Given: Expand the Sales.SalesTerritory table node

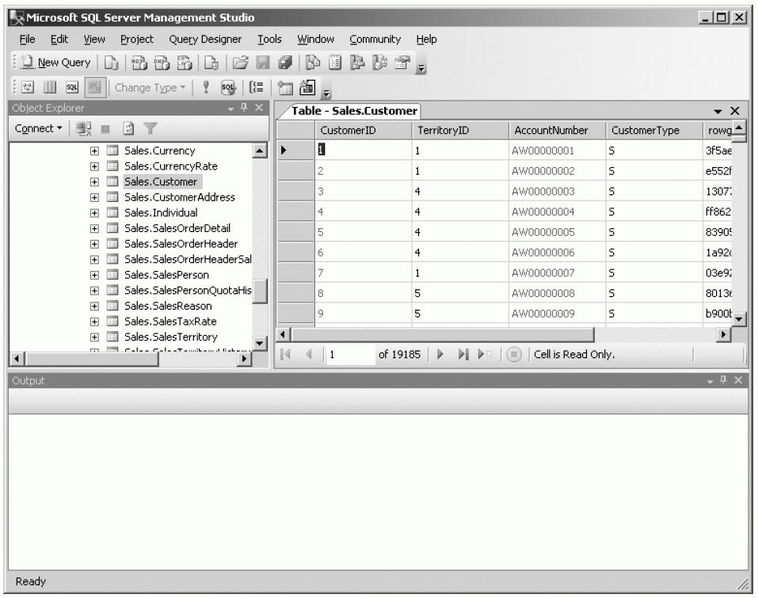Looking at the screenshot, I should [94, 337].
